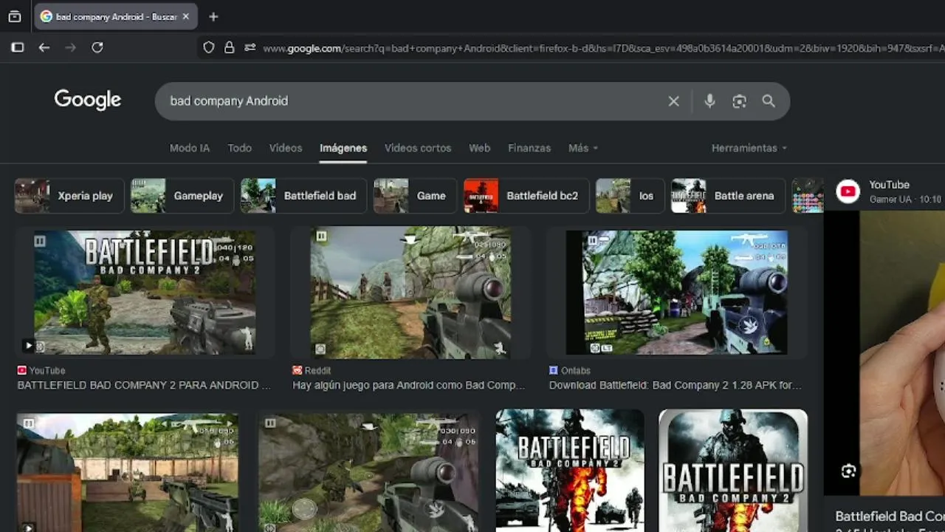Submit search with the magnifier icon
Screen dimensions: 945x532
click(769, 101)
